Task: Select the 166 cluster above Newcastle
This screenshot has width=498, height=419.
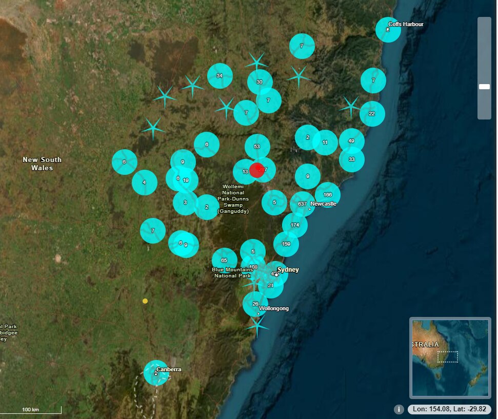Action: [x=328, y=194]
